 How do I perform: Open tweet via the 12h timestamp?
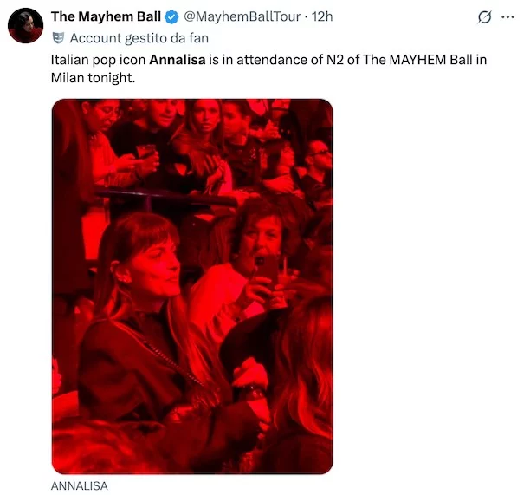322,16
